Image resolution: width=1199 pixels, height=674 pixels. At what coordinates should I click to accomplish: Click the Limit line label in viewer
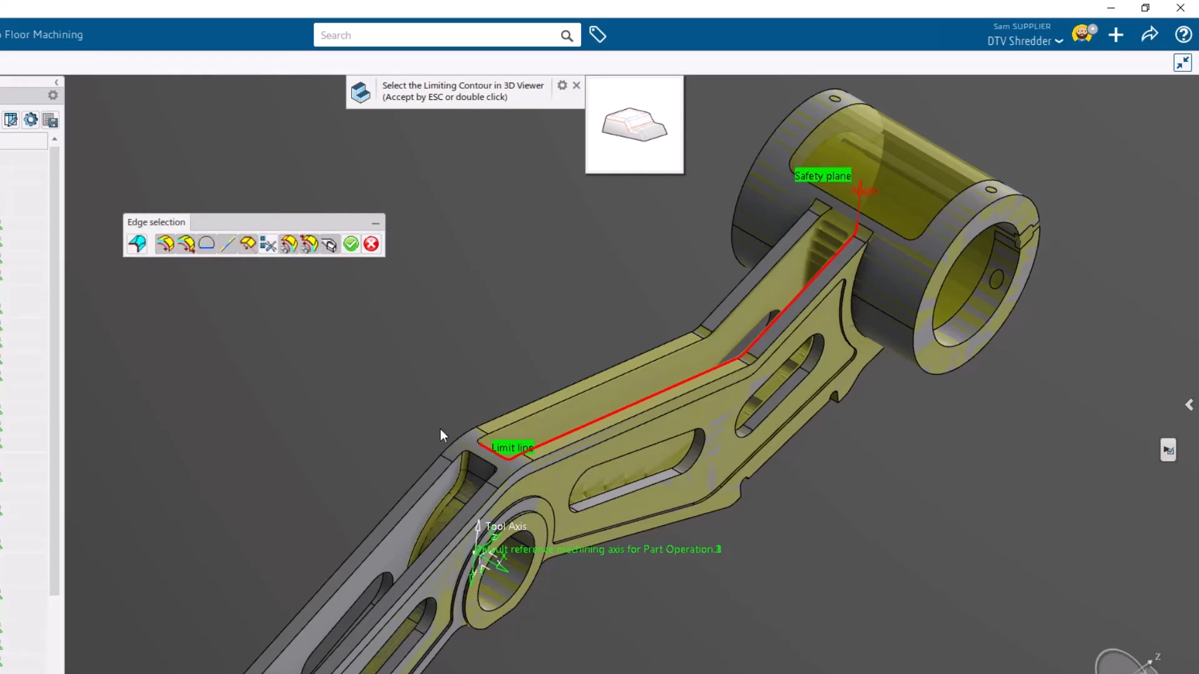[512, 448]
